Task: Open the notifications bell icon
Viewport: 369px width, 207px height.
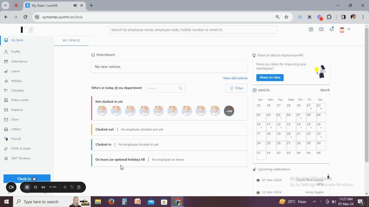Action: (332, 29)
